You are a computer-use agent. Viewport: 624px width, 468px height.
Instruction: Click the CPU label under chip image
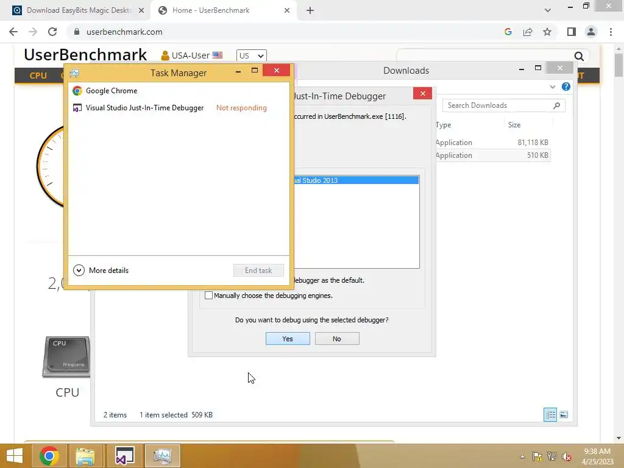click(67, 392)
